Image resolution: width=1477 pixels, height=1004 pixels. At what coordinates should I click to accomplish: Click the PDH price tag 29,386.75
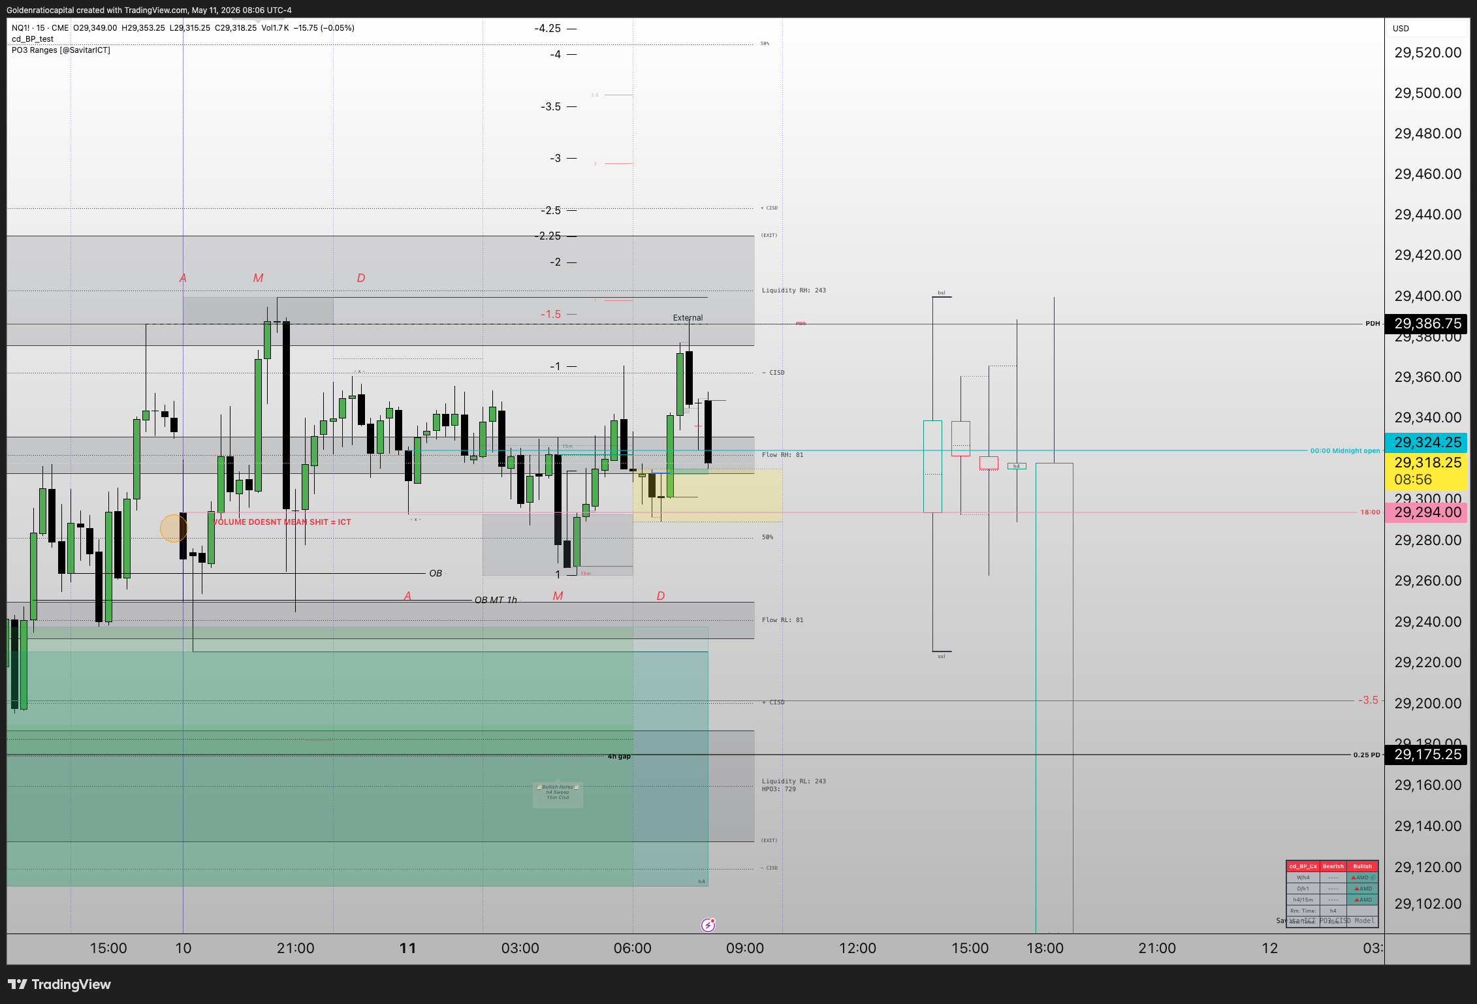point(1427,324)
